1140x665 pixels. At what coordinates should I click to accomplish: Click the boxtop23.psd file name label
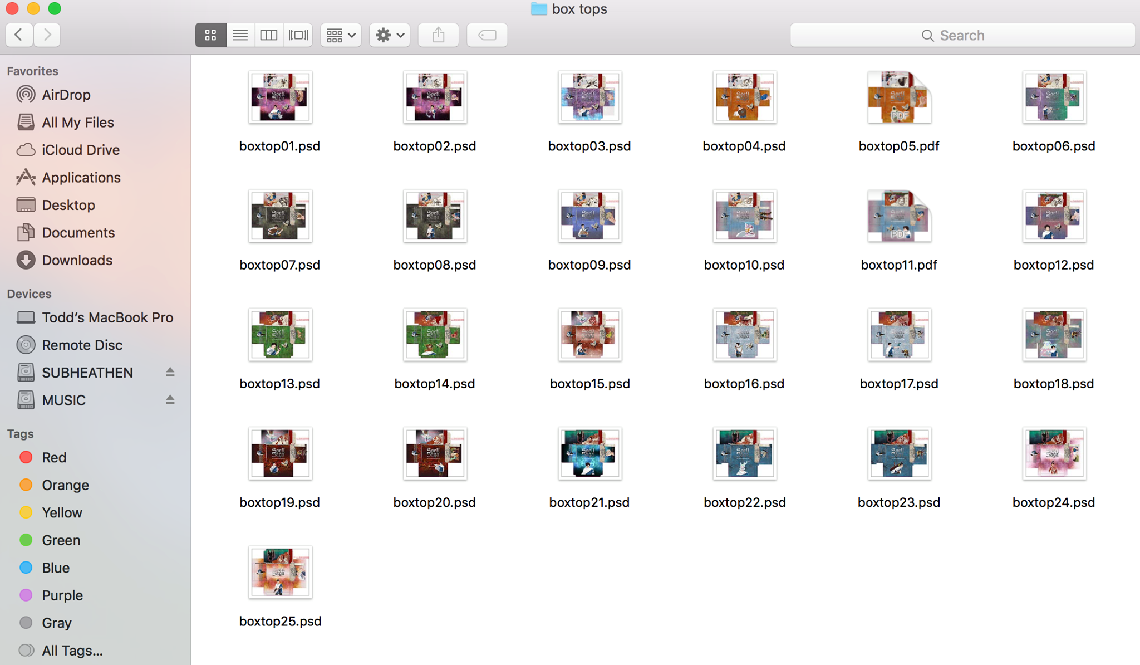coord(899,502)
